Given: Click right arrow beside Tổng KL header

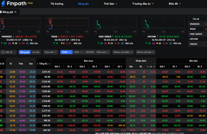Looking at the screenshot, I should (x=49, y=64).
